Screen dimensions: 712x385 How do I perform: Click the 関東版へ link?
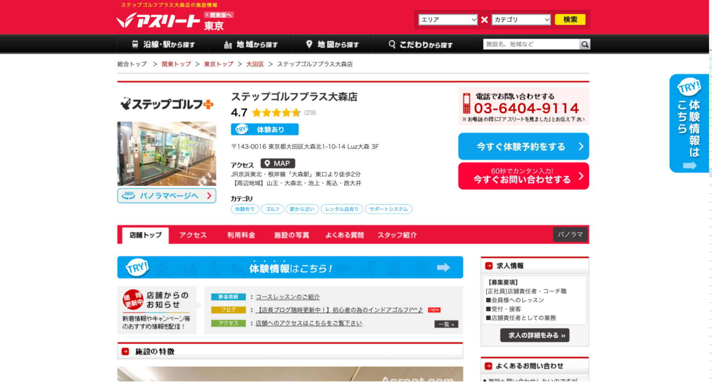coord(219,15)
